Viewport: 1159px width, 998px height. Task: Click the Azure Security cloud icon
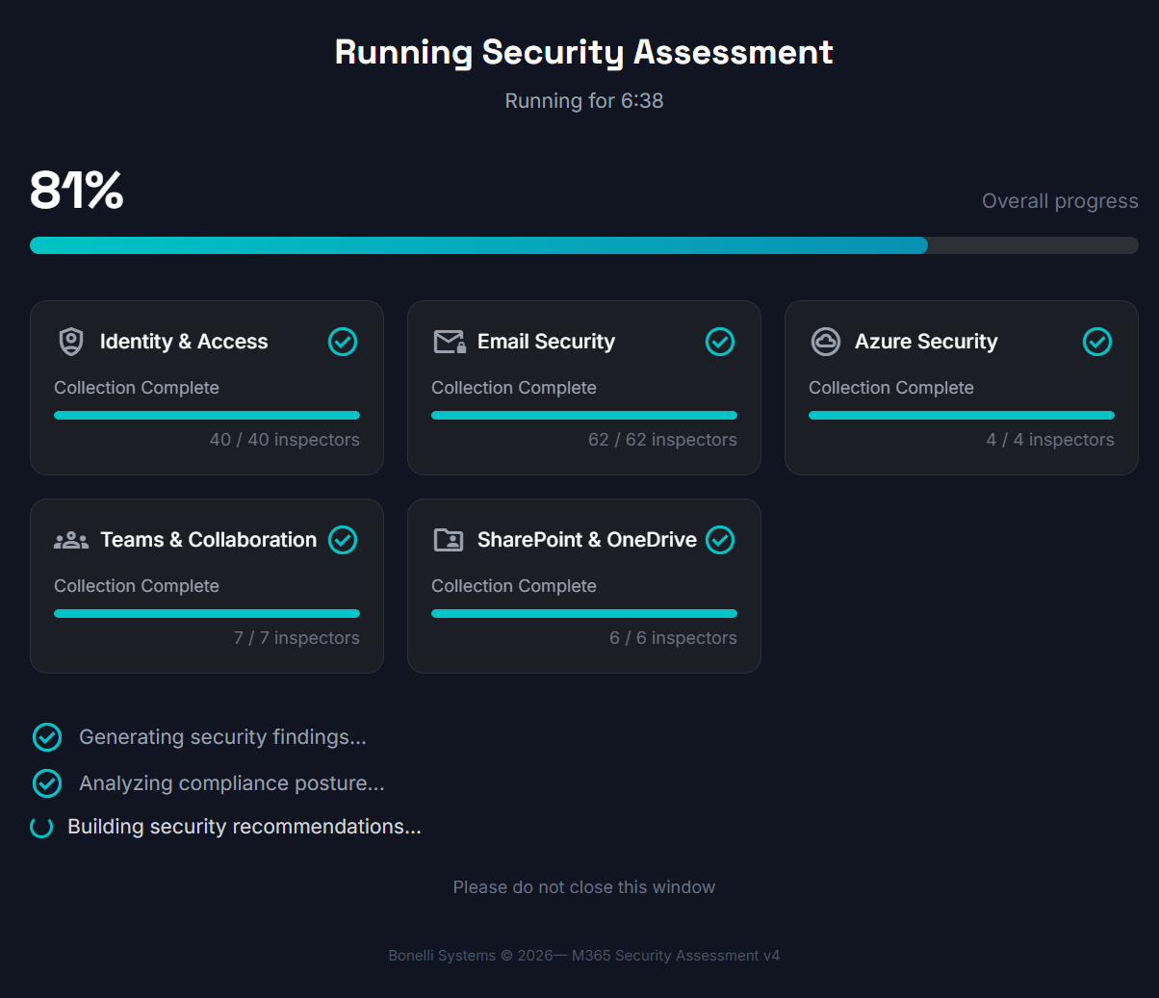(825, 342)
